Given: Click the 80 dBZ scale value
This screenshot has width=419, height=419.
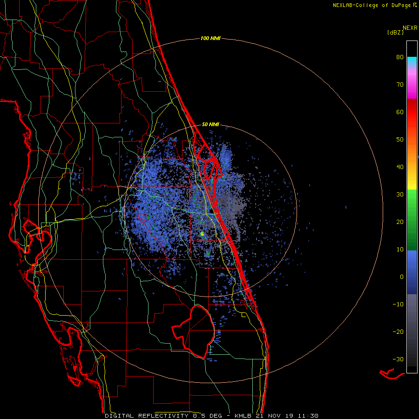Looking at the screenshot, I should point(400,57).
